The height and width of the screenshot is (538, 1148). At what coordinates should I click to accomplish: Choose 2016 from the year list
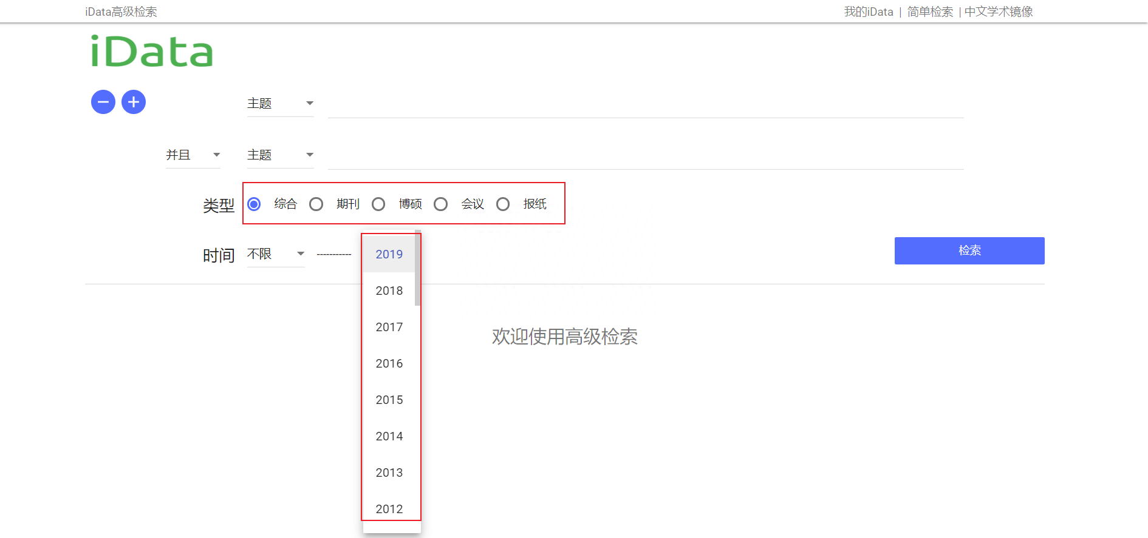click(389, 363)
